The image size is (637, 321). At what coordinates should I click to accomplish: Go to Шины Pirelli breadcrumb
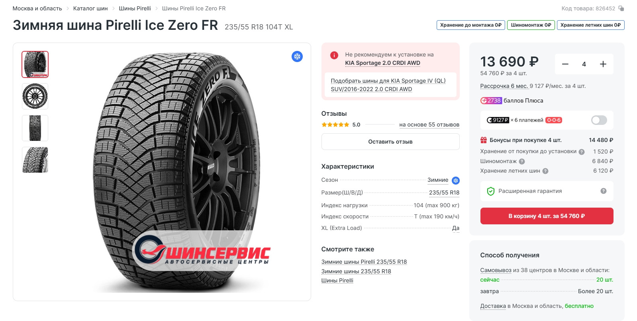click(x=135, y=8)
